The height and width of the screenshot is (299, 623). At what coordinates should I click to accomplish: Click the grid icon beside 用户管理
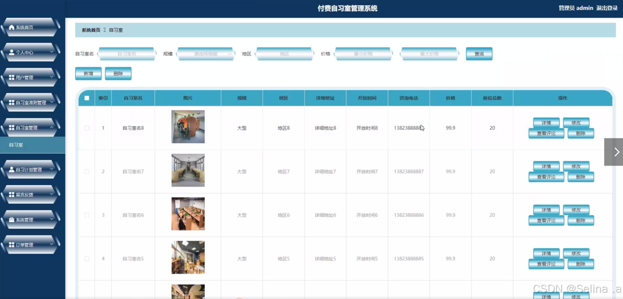tap(12, 78)
